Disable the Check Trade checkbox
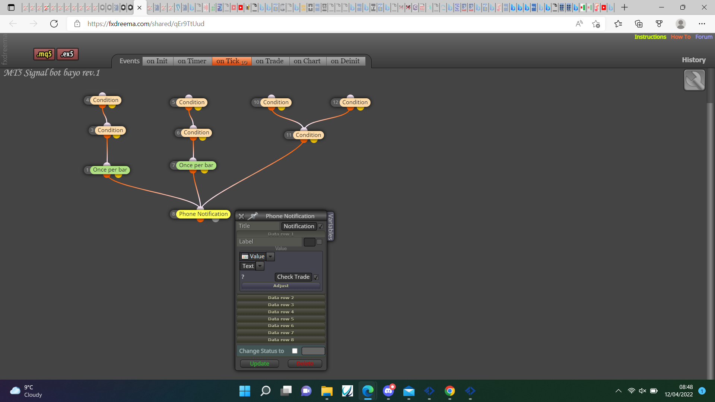Image resolution: width=715 pixels, height=402 pixels. [316, 277]
